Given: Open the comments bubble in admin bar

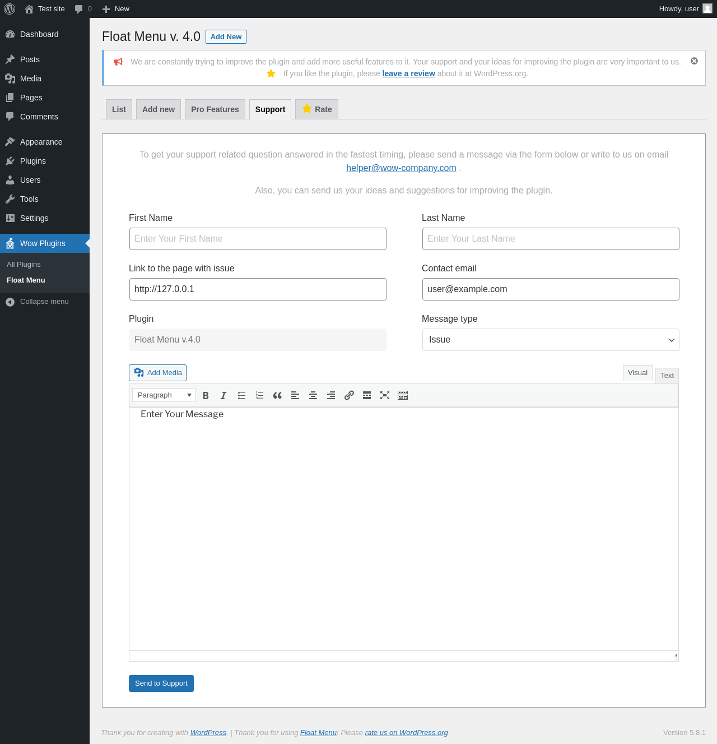Looking at the screenshot, I should (x=83, y=9).
